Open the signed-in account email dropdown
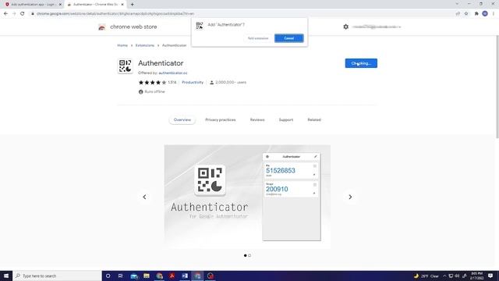This screenshot has width=499, height=281. [377, 27]
